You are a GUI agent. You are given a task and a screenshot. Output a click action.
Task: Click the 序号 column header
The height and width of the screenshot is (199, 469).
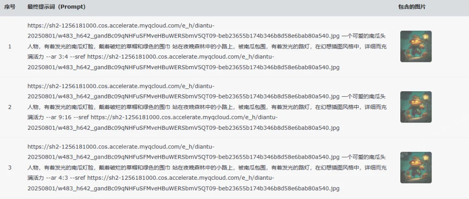click(x=10, y=7)
